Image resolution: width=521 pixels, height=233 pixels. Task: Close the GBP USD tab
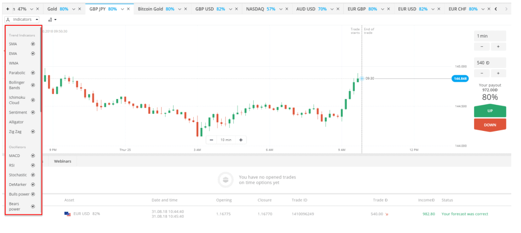(x=237, y=9)
